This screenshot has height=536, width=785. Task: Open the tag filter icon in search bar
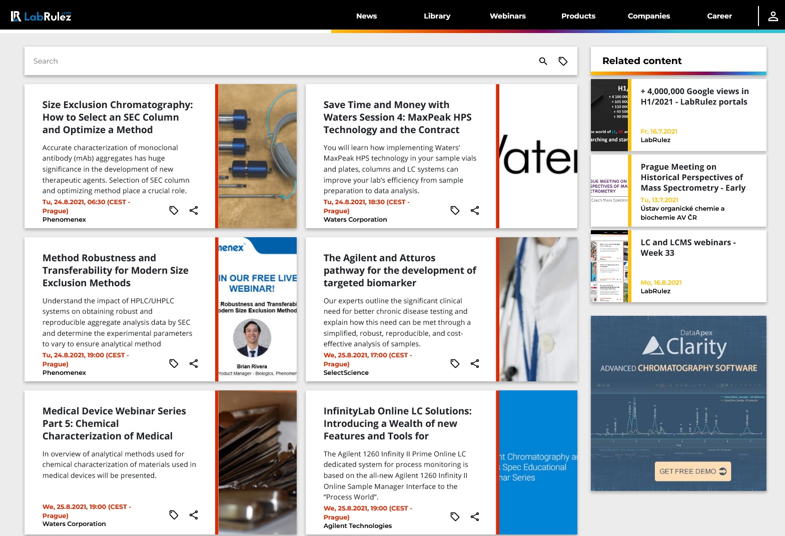pos(563,61)
